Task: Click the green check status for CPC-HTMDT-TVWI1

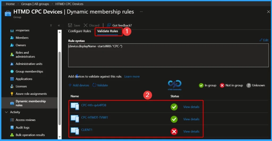Action: (x=174, y=119)
